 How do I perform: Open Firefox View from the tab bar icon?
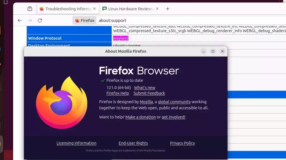click(x=30, y=9)
